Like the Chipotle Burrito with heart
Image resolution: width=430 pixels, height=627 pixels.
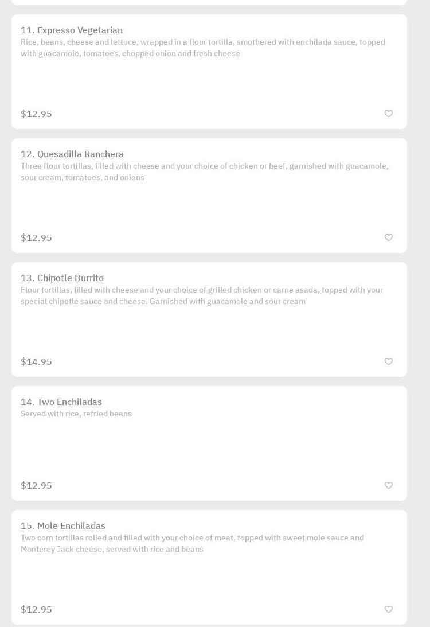[389, 361]
